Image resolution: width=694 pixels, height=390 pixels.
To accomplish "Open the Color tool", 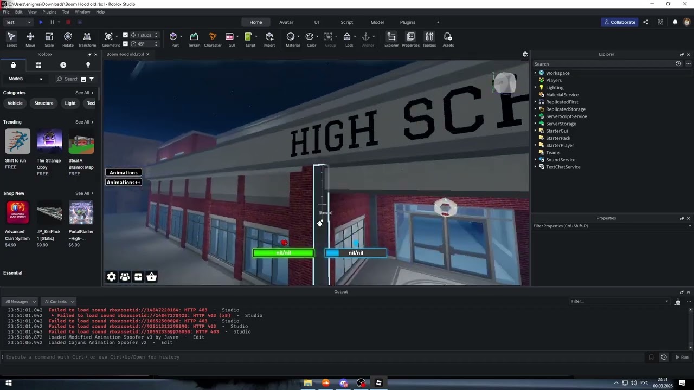I will 311,39.
